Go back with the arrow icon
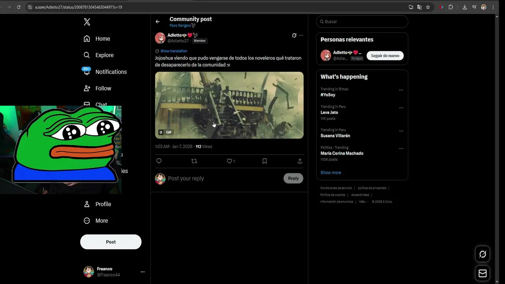The image size is (505, 284). coord(158,22)
